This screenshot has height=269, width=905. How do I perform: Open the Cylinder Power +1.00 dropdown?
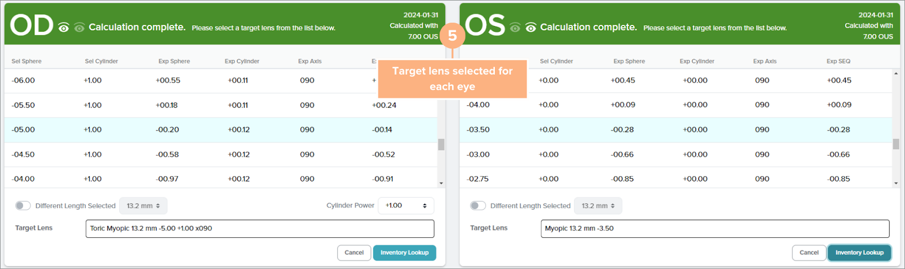(406, 206)
